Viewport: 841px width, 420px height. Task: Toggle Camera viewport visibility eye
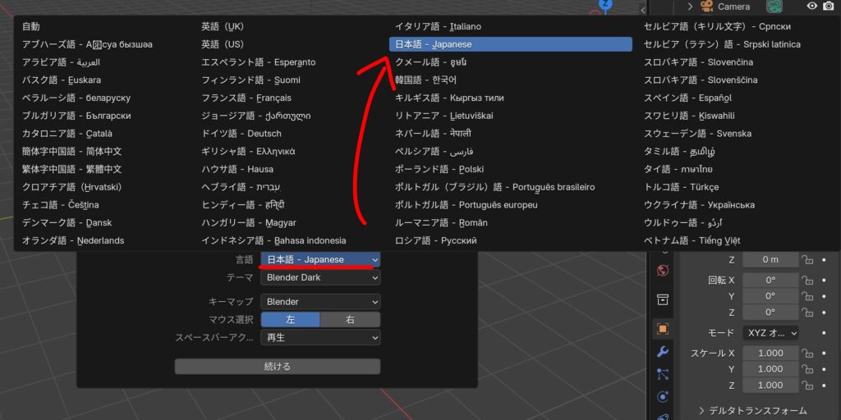[x=811, y=7]
